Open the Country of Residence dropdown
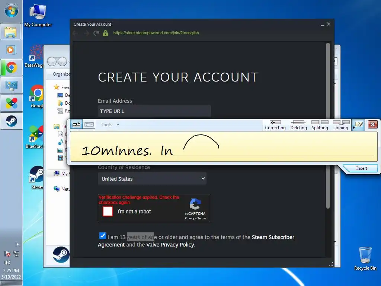This screenshot has width=381, height=286. click(152, 179)
